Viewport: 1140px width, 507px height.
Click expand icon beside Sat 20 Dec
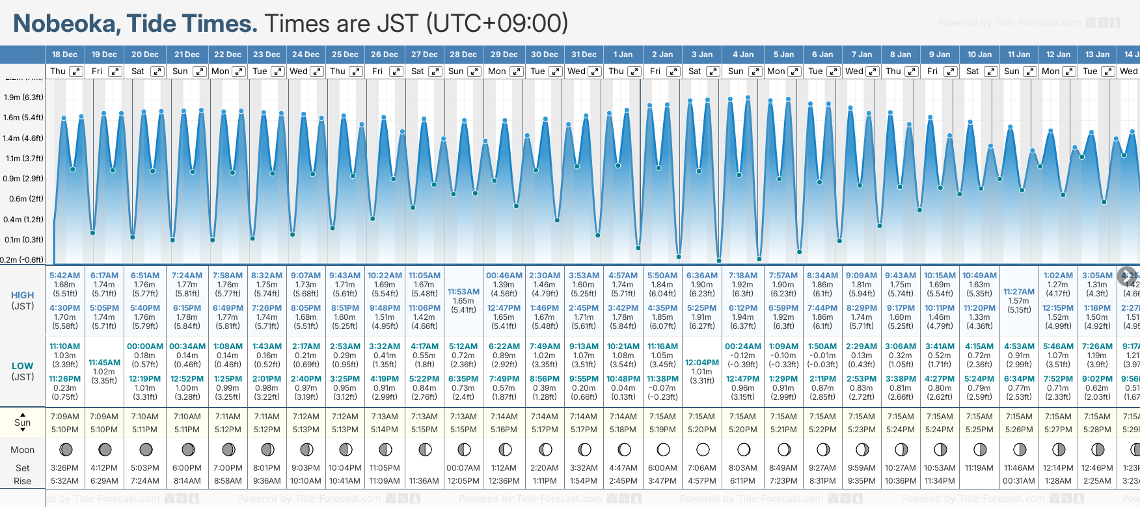(x=157, y=71)
